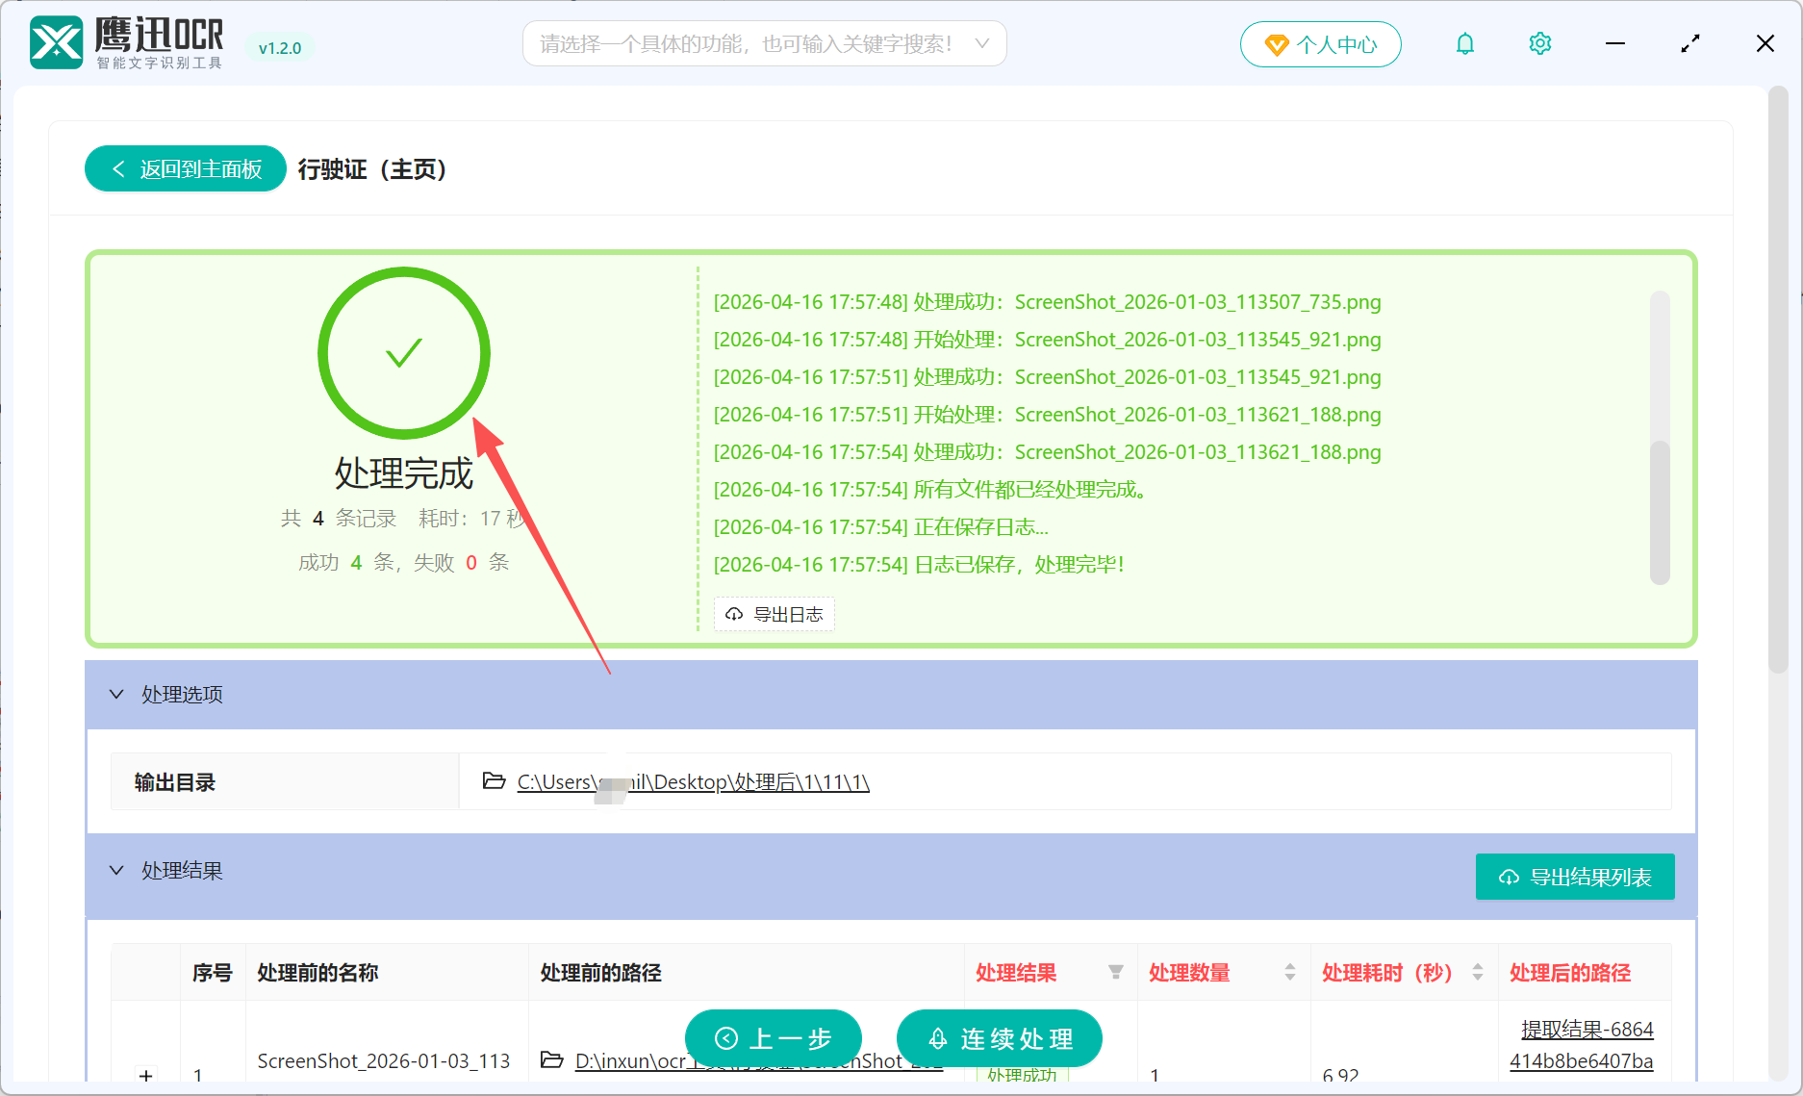The height and width of the screenshot is (1096, 1803).
Task: Click the 鹰迅OCR app logo icon
Action: pos(57,43)
